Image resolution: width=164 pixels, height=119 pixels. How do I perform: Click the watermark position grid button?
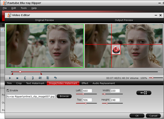click(144, 93)
